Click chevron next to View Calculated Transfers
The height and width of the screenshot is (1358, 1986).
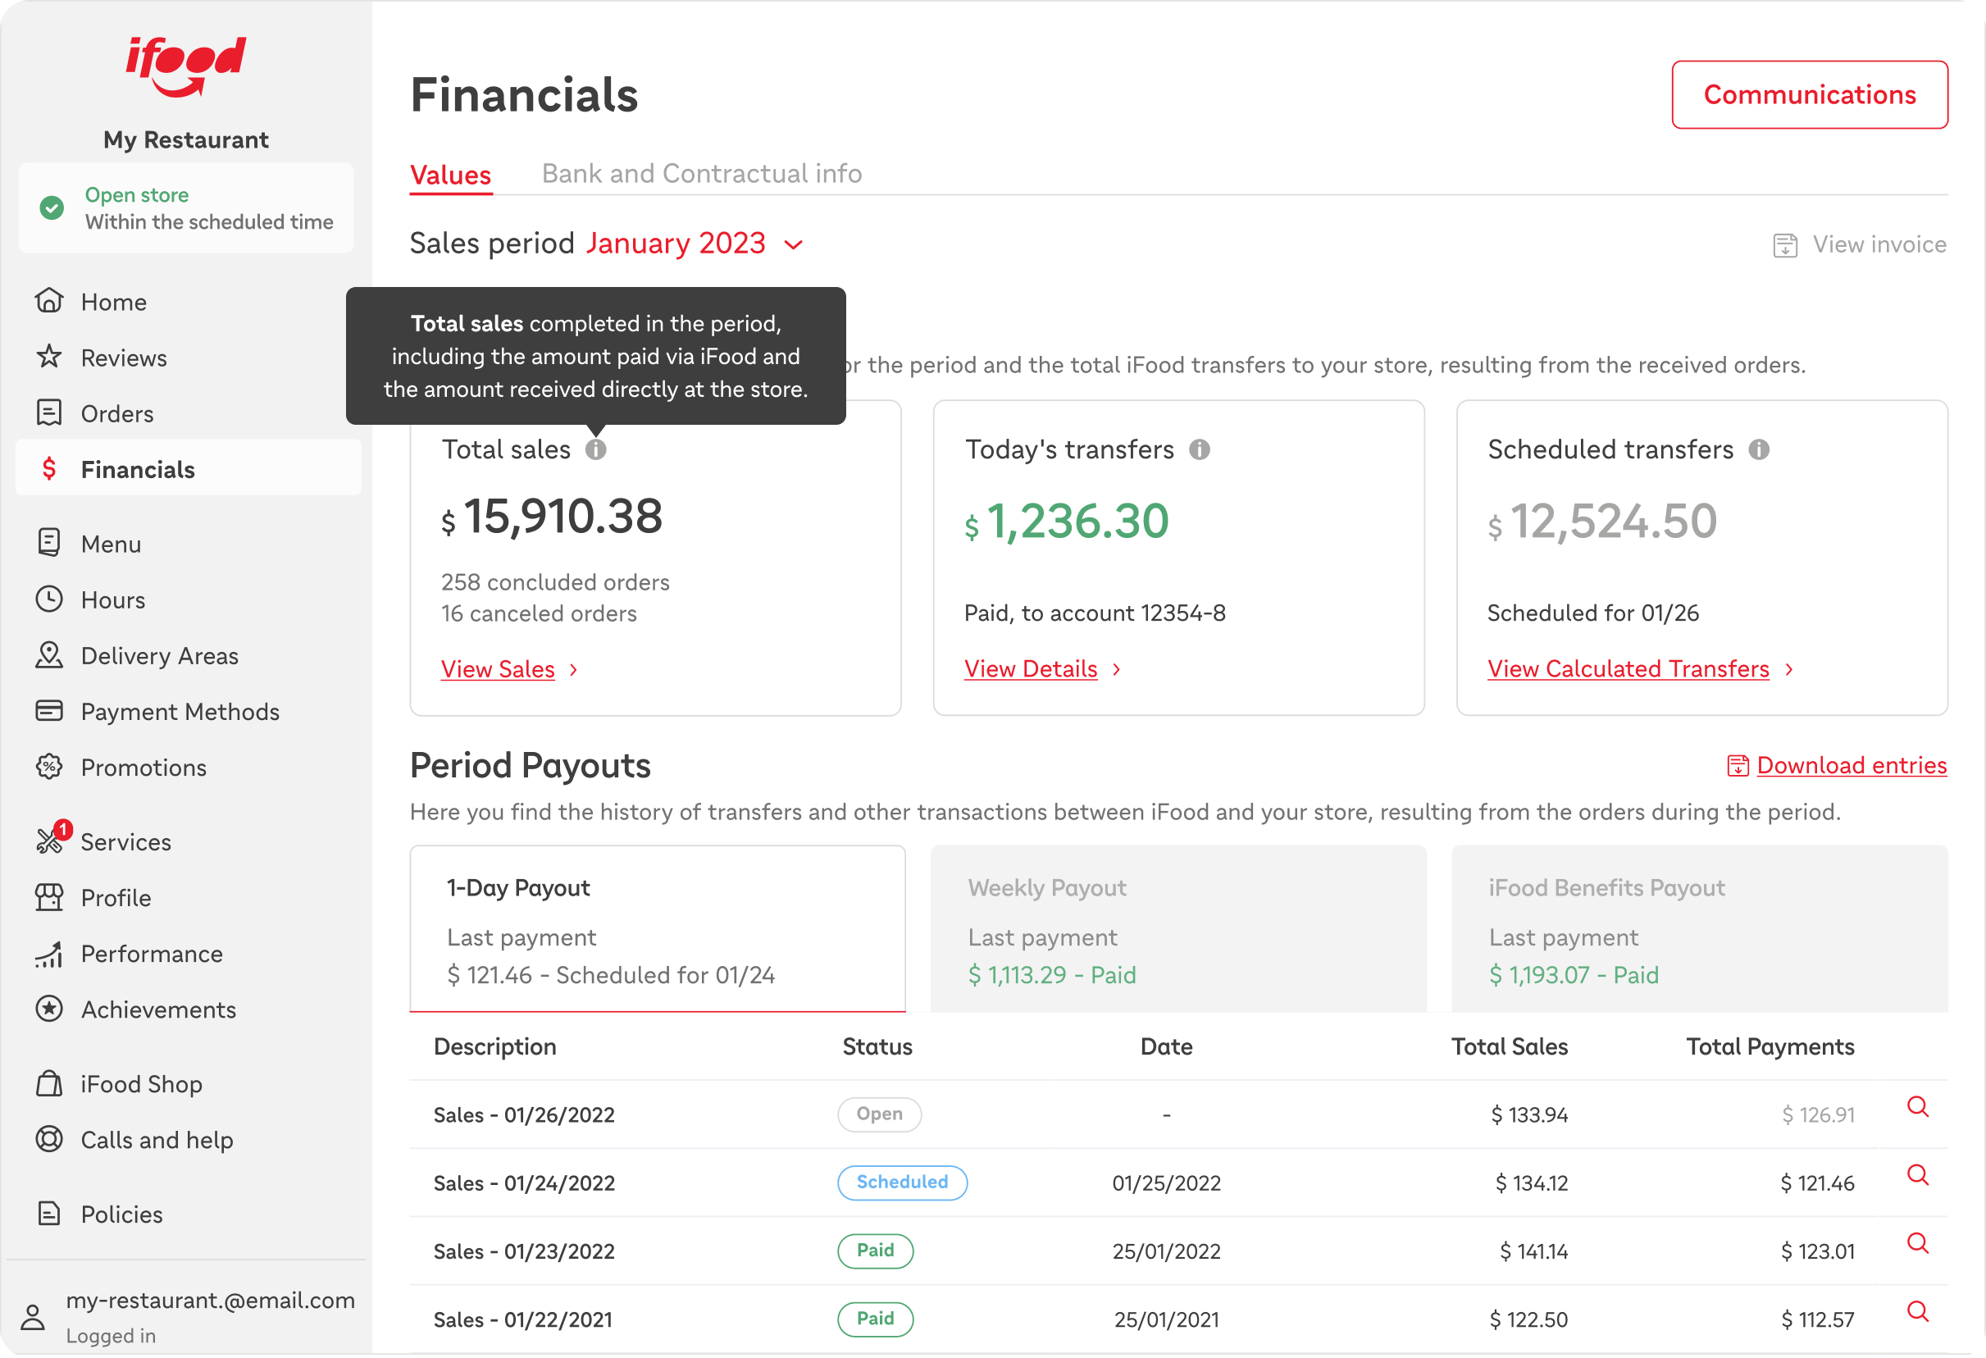pyautogui.click(x=1789, y=670)
